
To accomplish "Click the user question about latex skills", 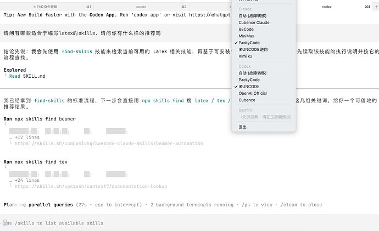I will coord(82,33).
